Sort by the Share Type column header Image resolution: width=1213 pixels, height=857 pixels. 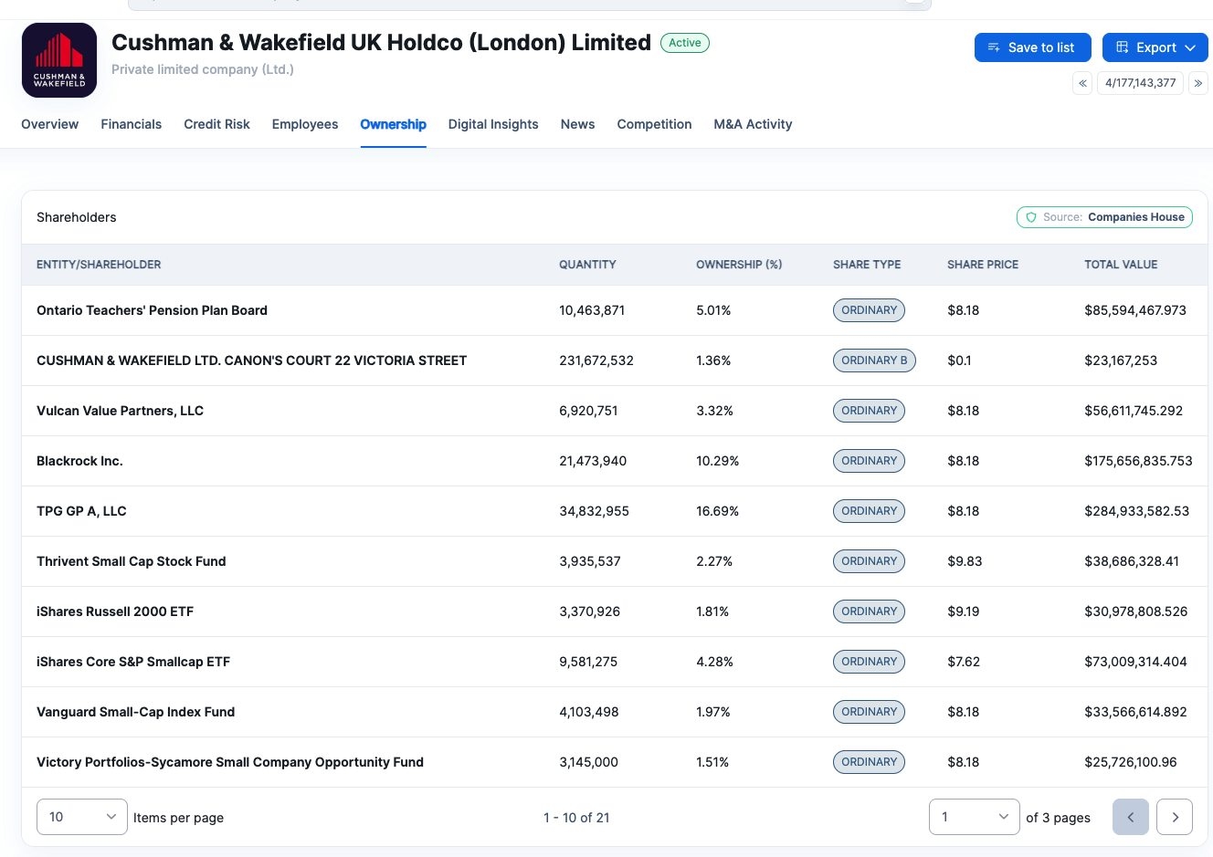[x=867, y=265]
